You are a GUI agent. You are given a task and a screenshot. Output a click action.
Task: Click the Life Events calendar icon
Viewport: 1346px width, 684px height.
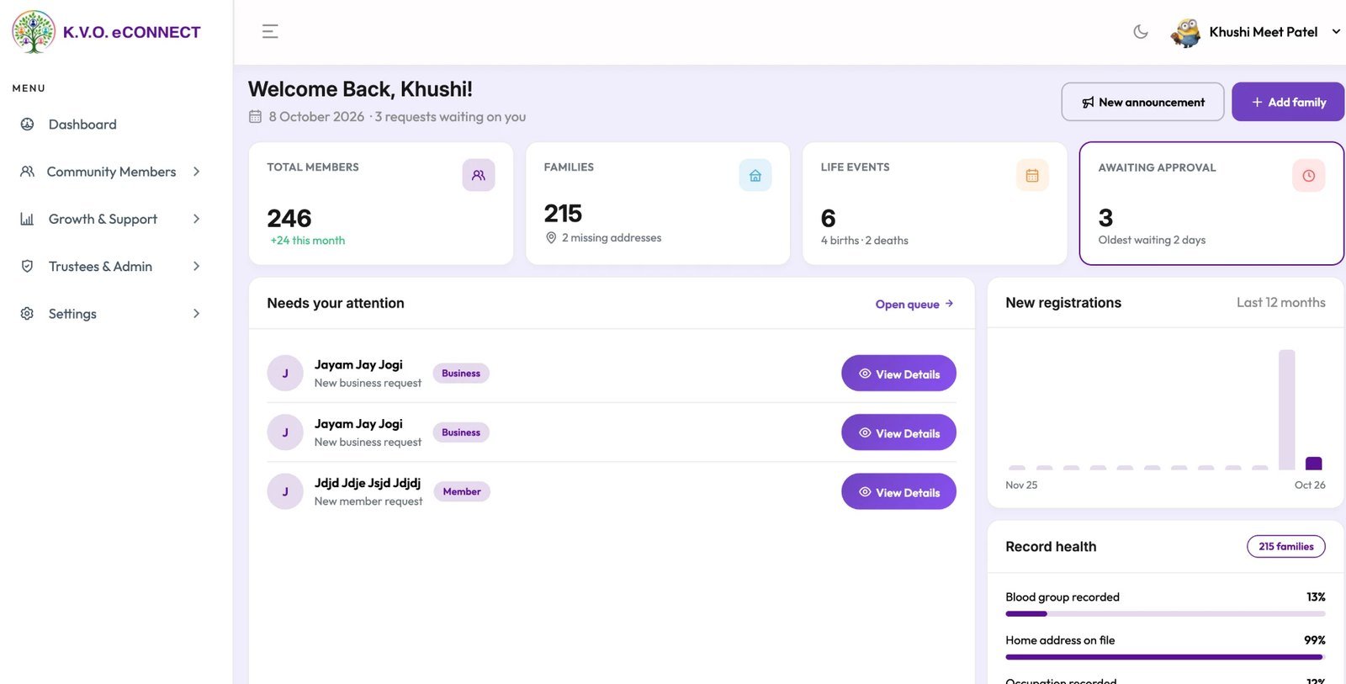tap(1032, 175)
